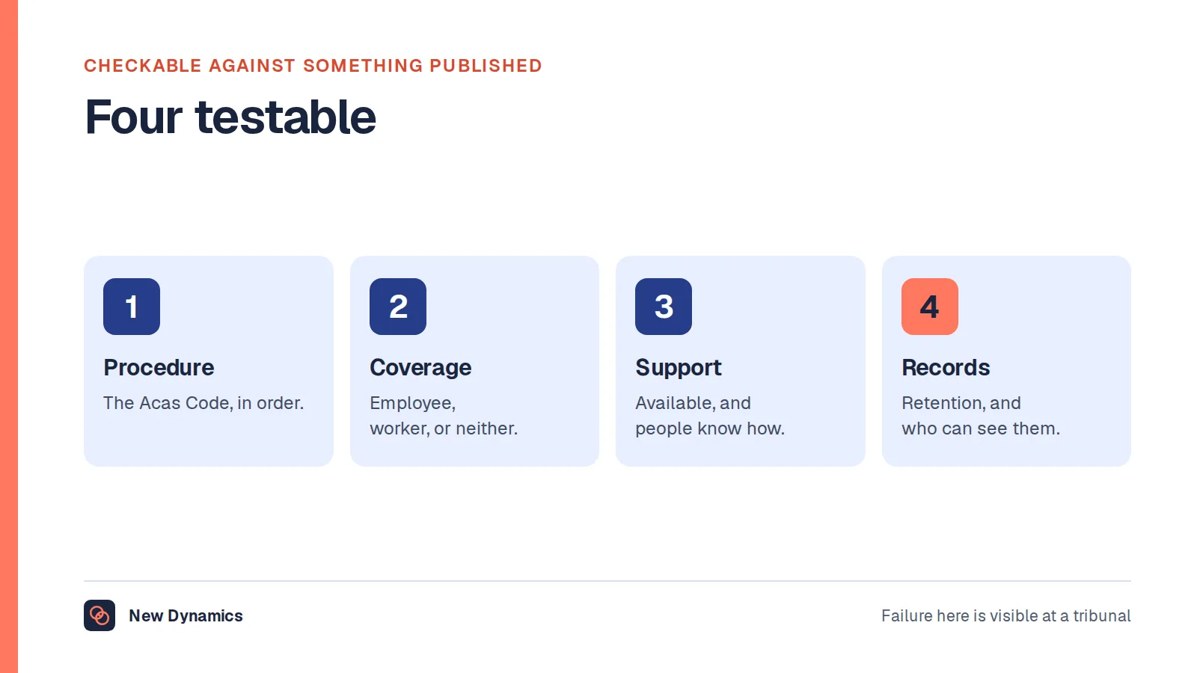The image size is (1197, 673).
Task: Click the New Dynamics brand name
Action: coord(186,616)
